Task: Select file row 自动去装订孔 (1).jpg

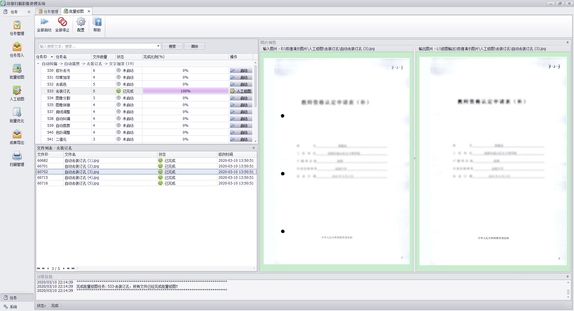Action: [146, 161]
